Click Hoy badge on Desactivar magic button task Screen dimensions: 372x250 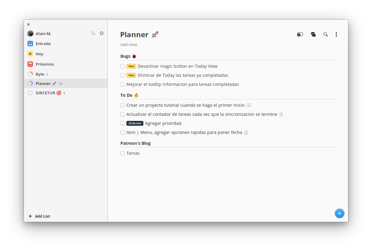[x=131, y=66]
